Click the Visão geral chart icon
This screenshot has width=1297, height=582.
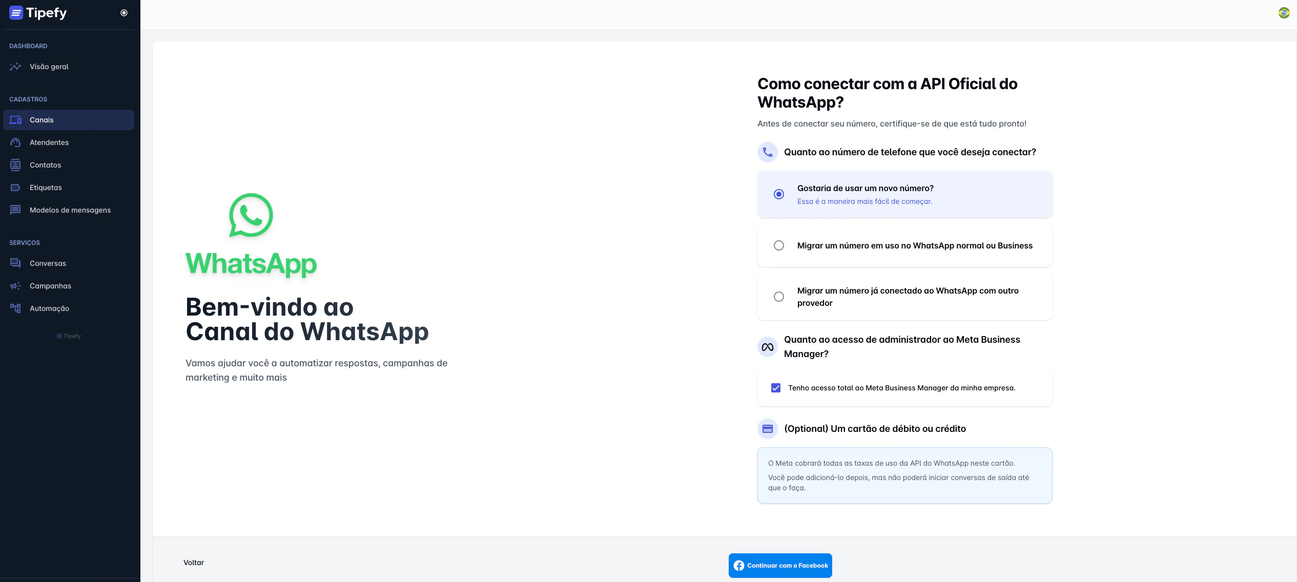point(15,67)
